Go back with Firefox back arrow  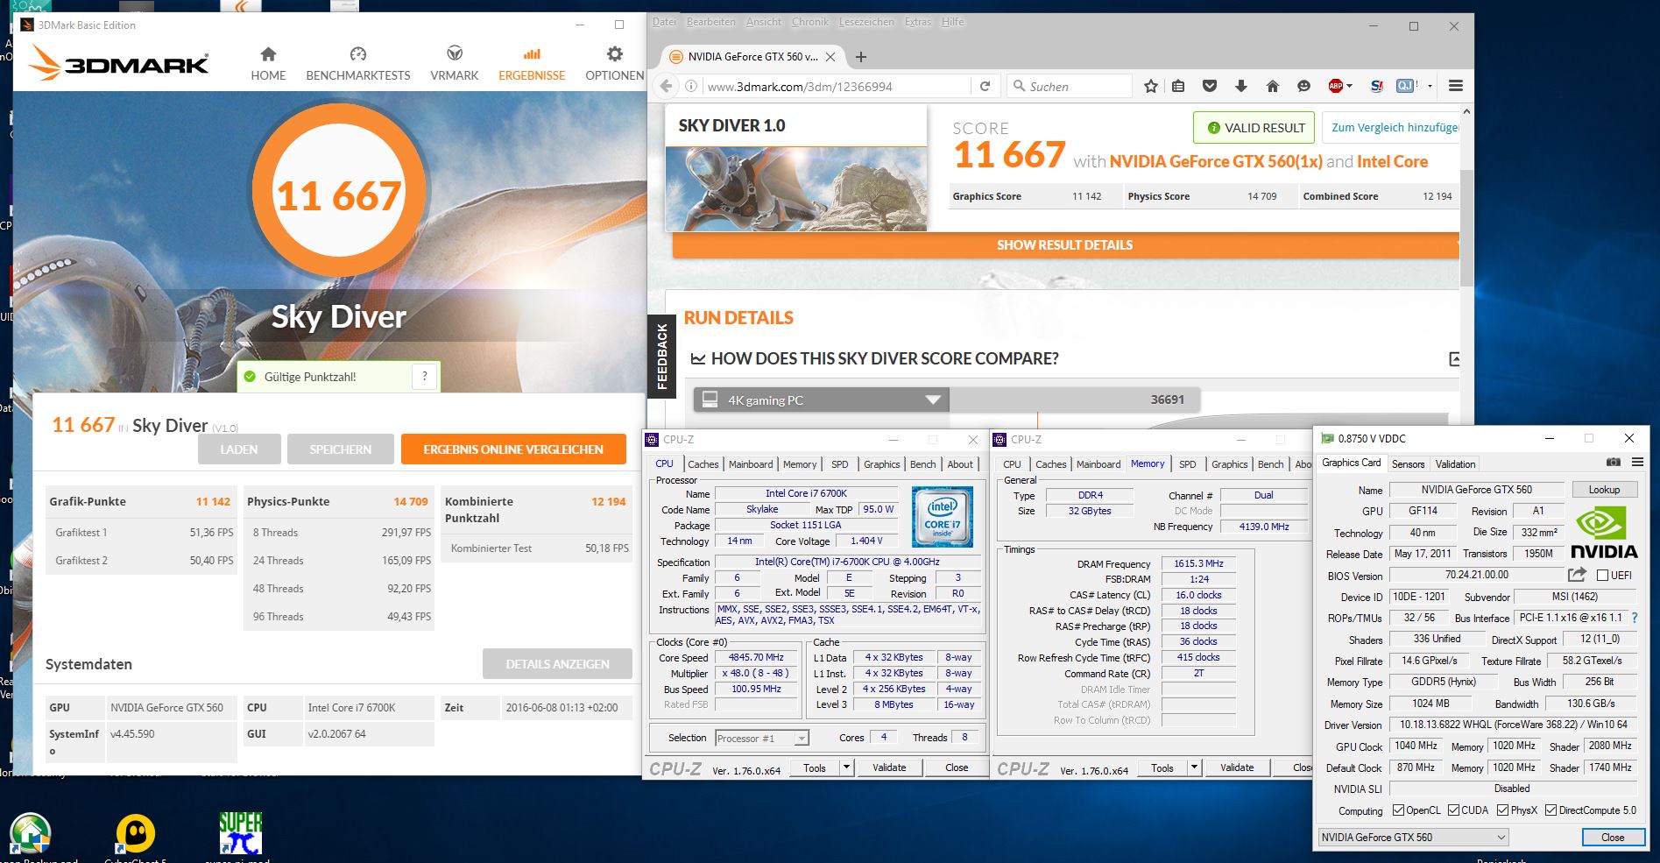[x=666, y=86]
